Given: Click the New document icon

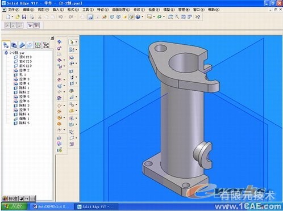Looking at the screenshot, I should (x=8, y=17).
